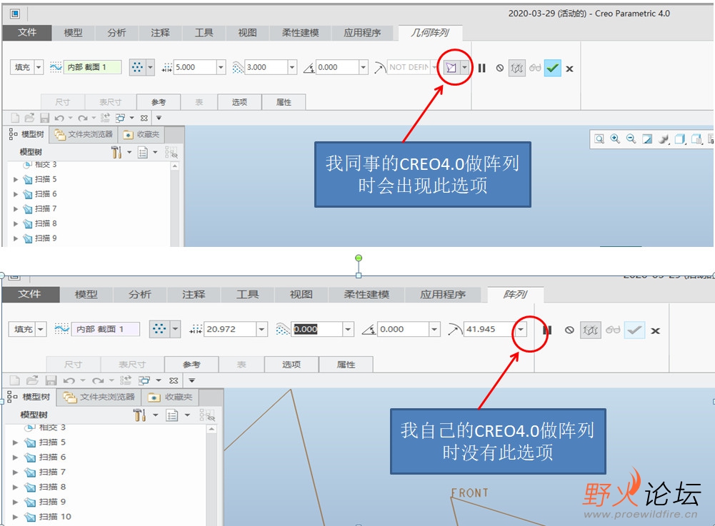Click regenerate icon in lower quick access toolbar
715x526 pixels.
pyautogui.click(x=126, y=380)
